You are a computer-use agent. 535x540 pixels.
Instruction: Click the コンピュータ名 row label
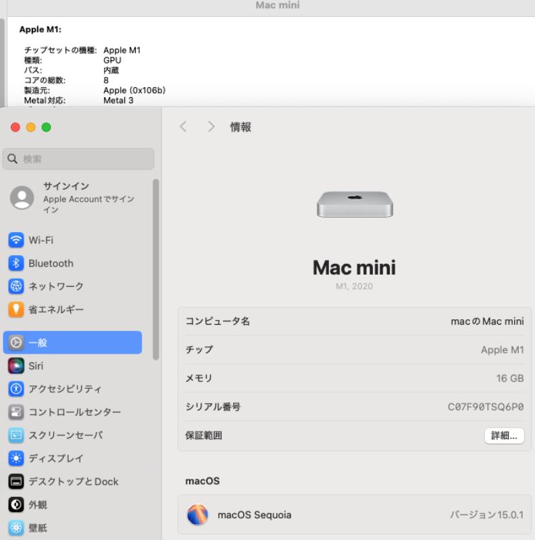pyautogui.click(x=218, y=321)
